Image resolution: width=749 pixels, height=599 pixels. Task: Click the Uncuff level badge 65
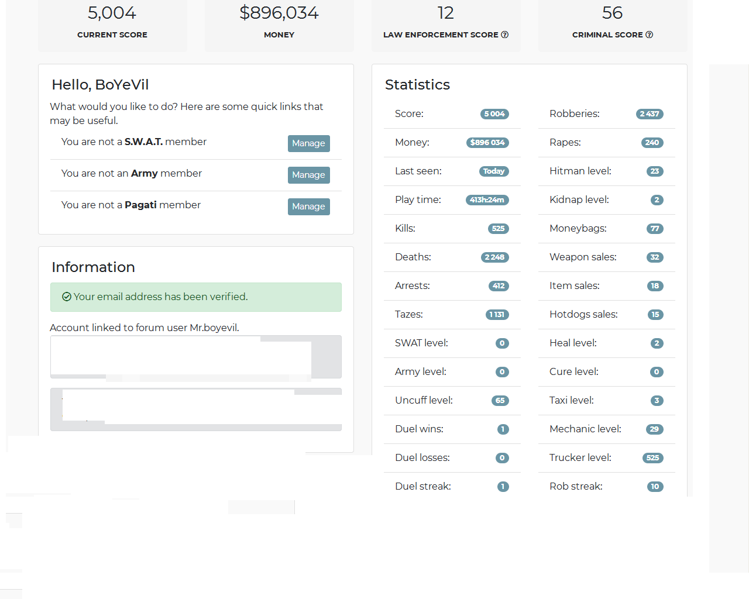coord(500,401)
